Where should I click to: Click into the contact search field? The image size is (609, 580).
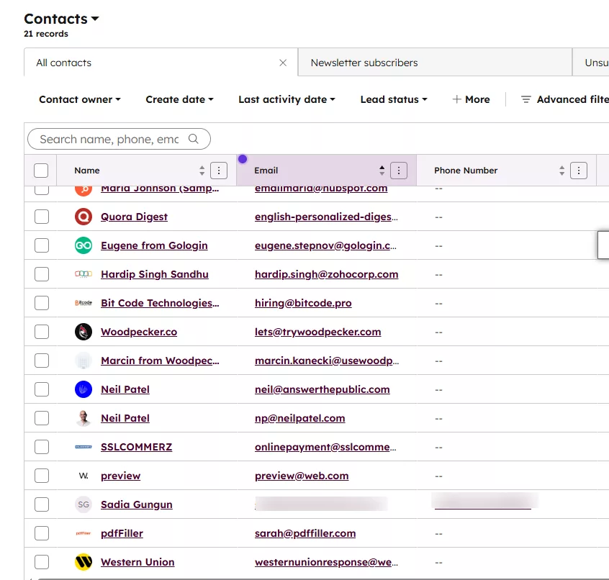click(109, 139)
